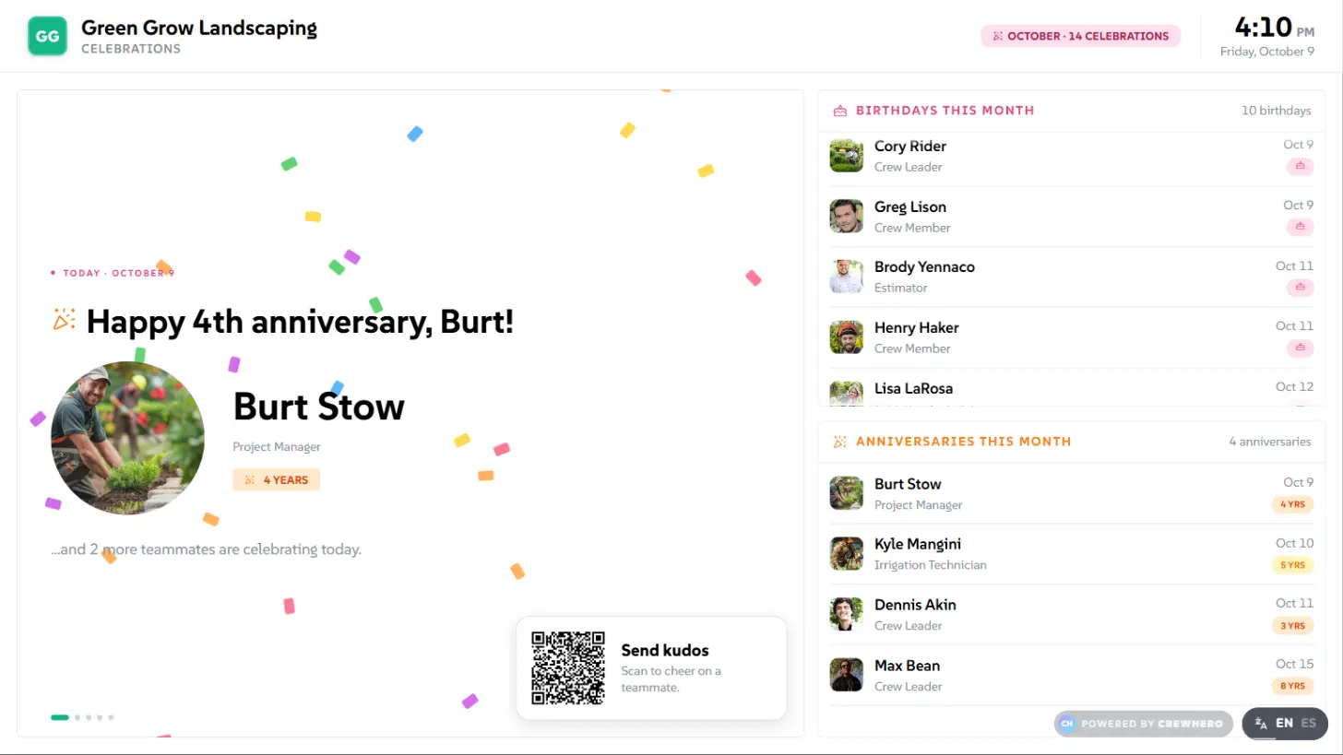The width and height of the screenshot is (1343, 755).
Task: Click the party popper icon beside Anniversaries This Month
Action: 839,442
